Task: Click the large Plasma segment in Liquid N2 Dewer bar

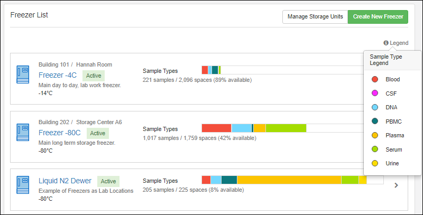Action: 289,180
